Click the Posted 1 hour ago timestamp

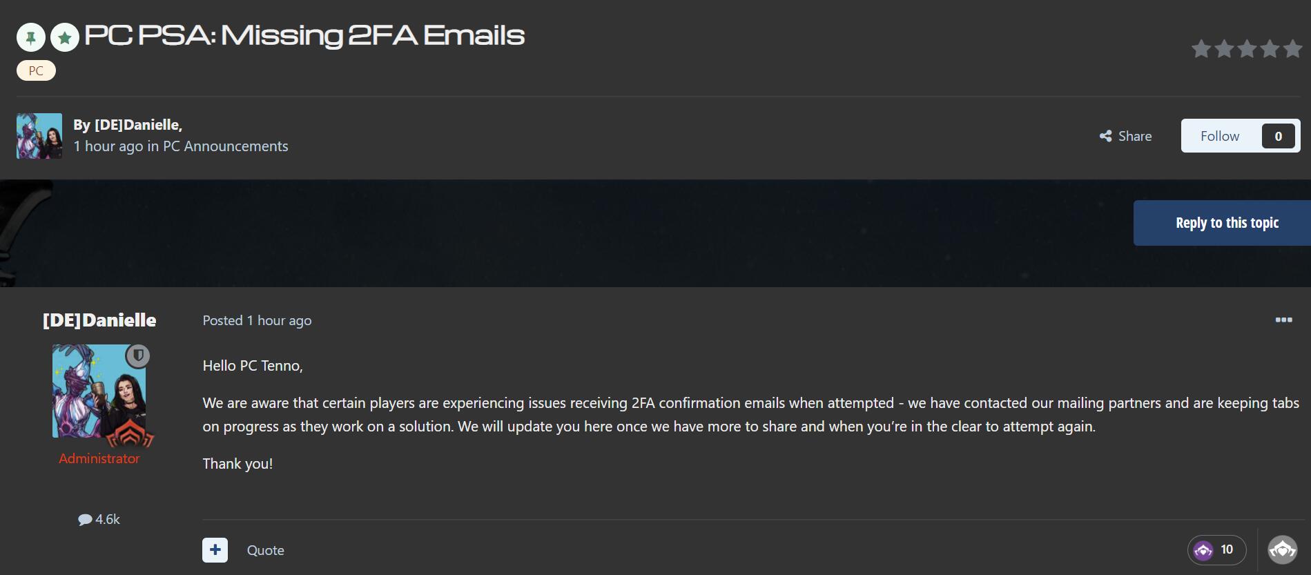257,320
